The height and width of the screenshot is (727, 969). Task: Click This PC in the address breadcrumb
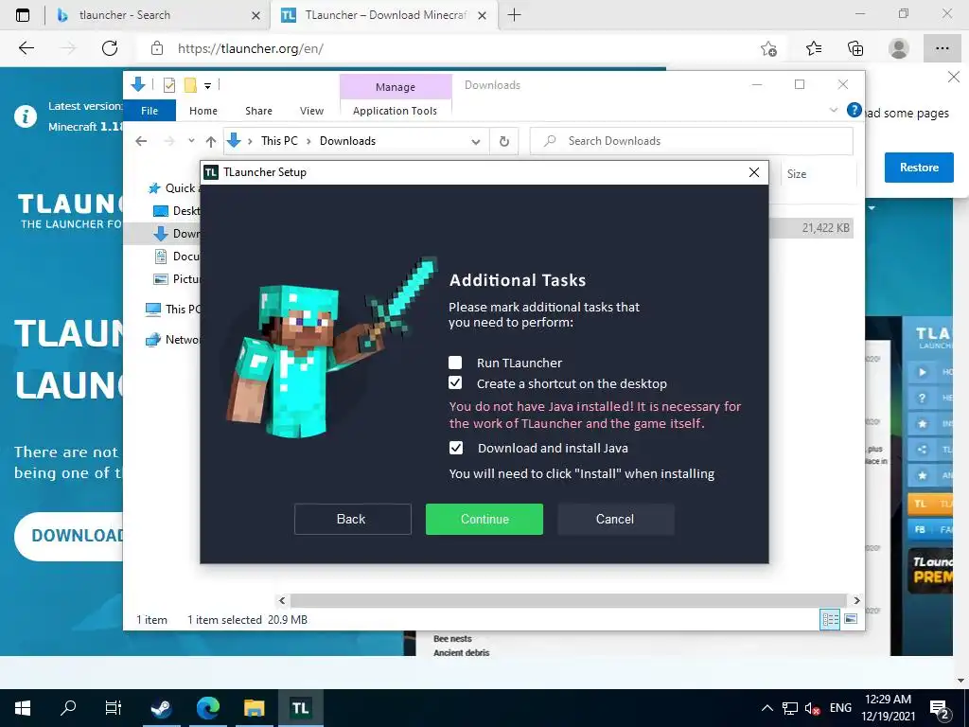(x=279, y=141)
